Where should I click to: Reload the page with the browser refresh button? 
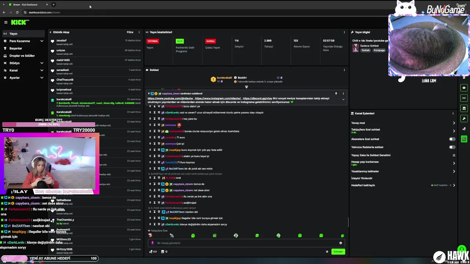pyautogui.click(x=17, y=12)
